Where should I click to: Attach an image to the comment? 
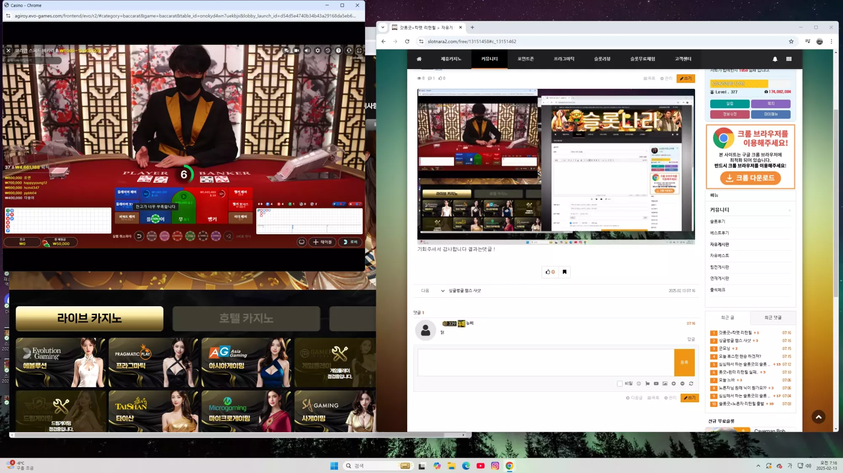point(665,384)
